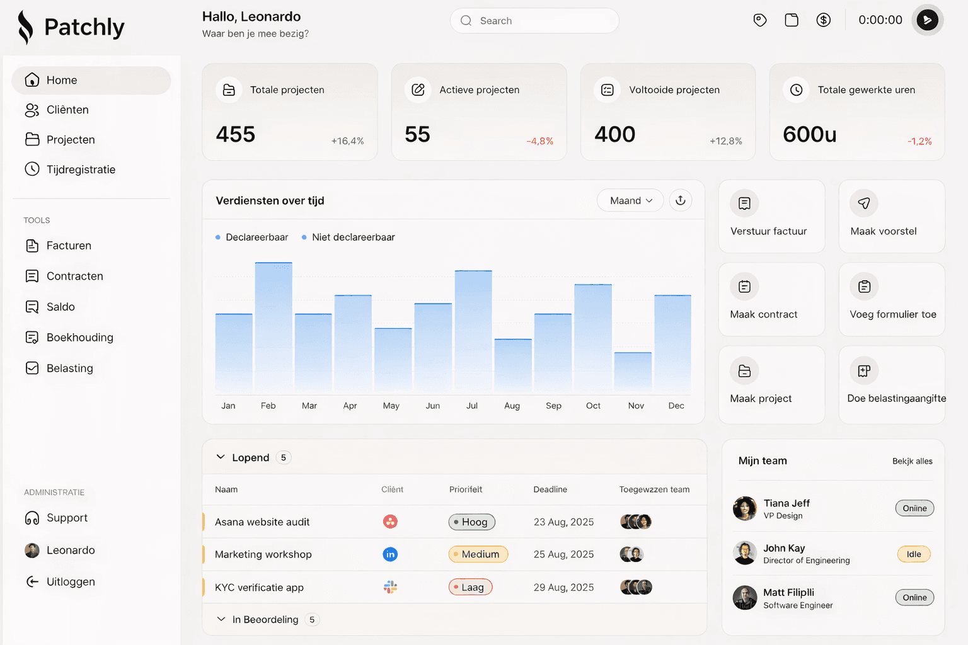This screenshot has width=968, height=645.
Task: Collapse the Lopend project list
Action: tap(221, 457)
